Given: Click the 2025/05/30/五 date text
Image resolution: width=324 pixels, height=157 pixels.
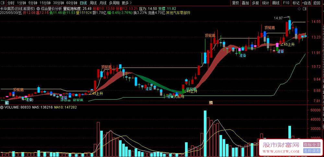Looking at the screenshot, I should coord(11,13).
